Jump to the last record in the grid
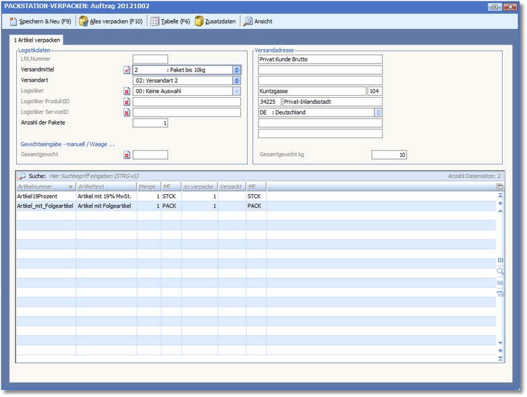The height and width of the screenshot is (397, 527). [x=500, y=359]
